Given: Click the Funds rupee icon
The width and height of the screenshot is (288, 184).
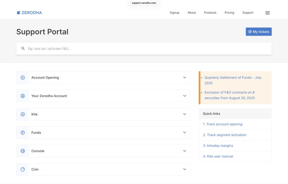Looking at the screenshot, I should pos(23,132).
